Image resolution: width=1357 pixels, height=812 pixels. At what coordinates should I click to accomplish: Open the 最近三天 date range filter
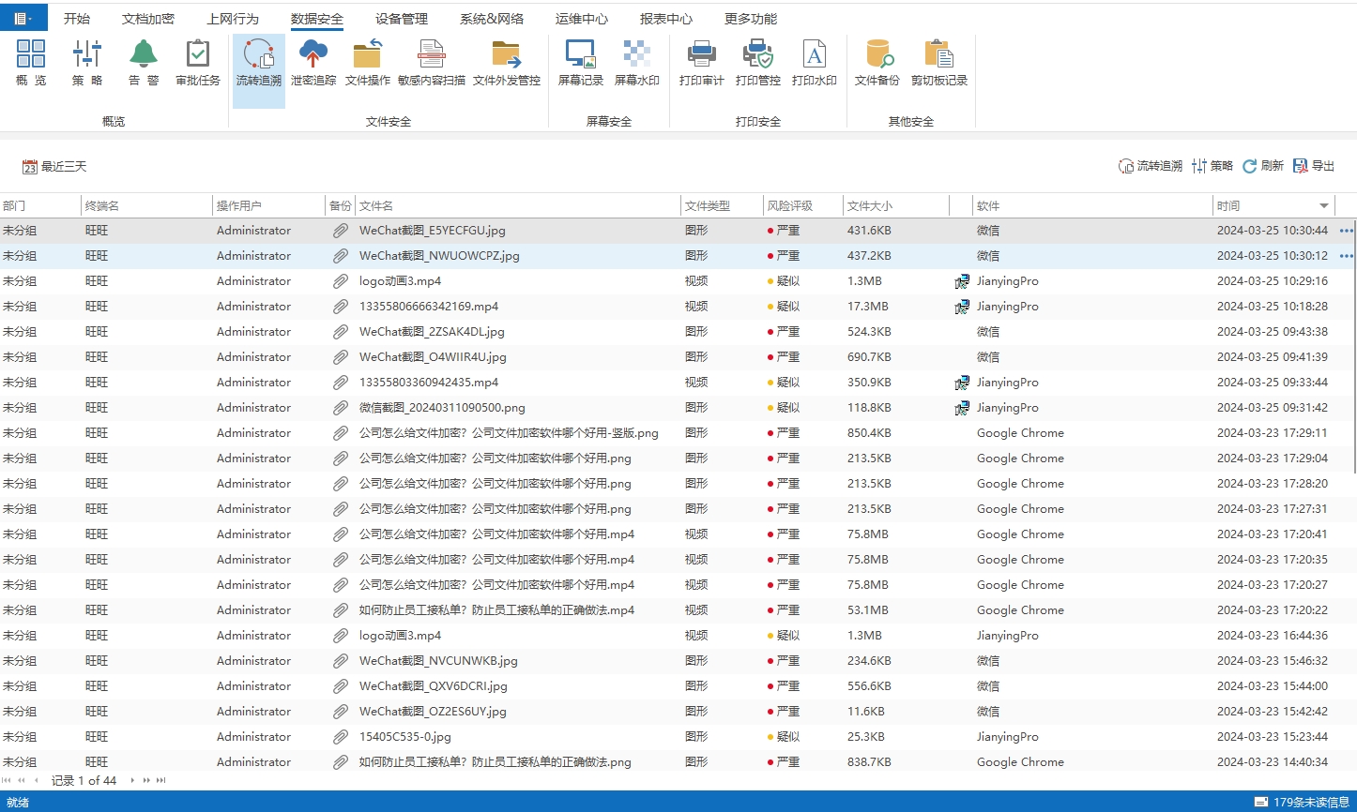pos(54,167)
